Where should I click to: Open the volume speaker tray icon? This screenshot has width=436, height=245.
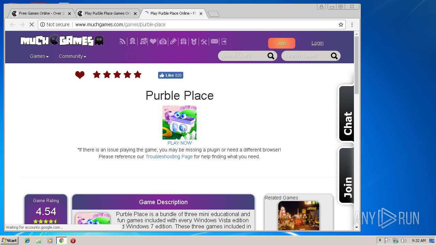tap(404, 241)
